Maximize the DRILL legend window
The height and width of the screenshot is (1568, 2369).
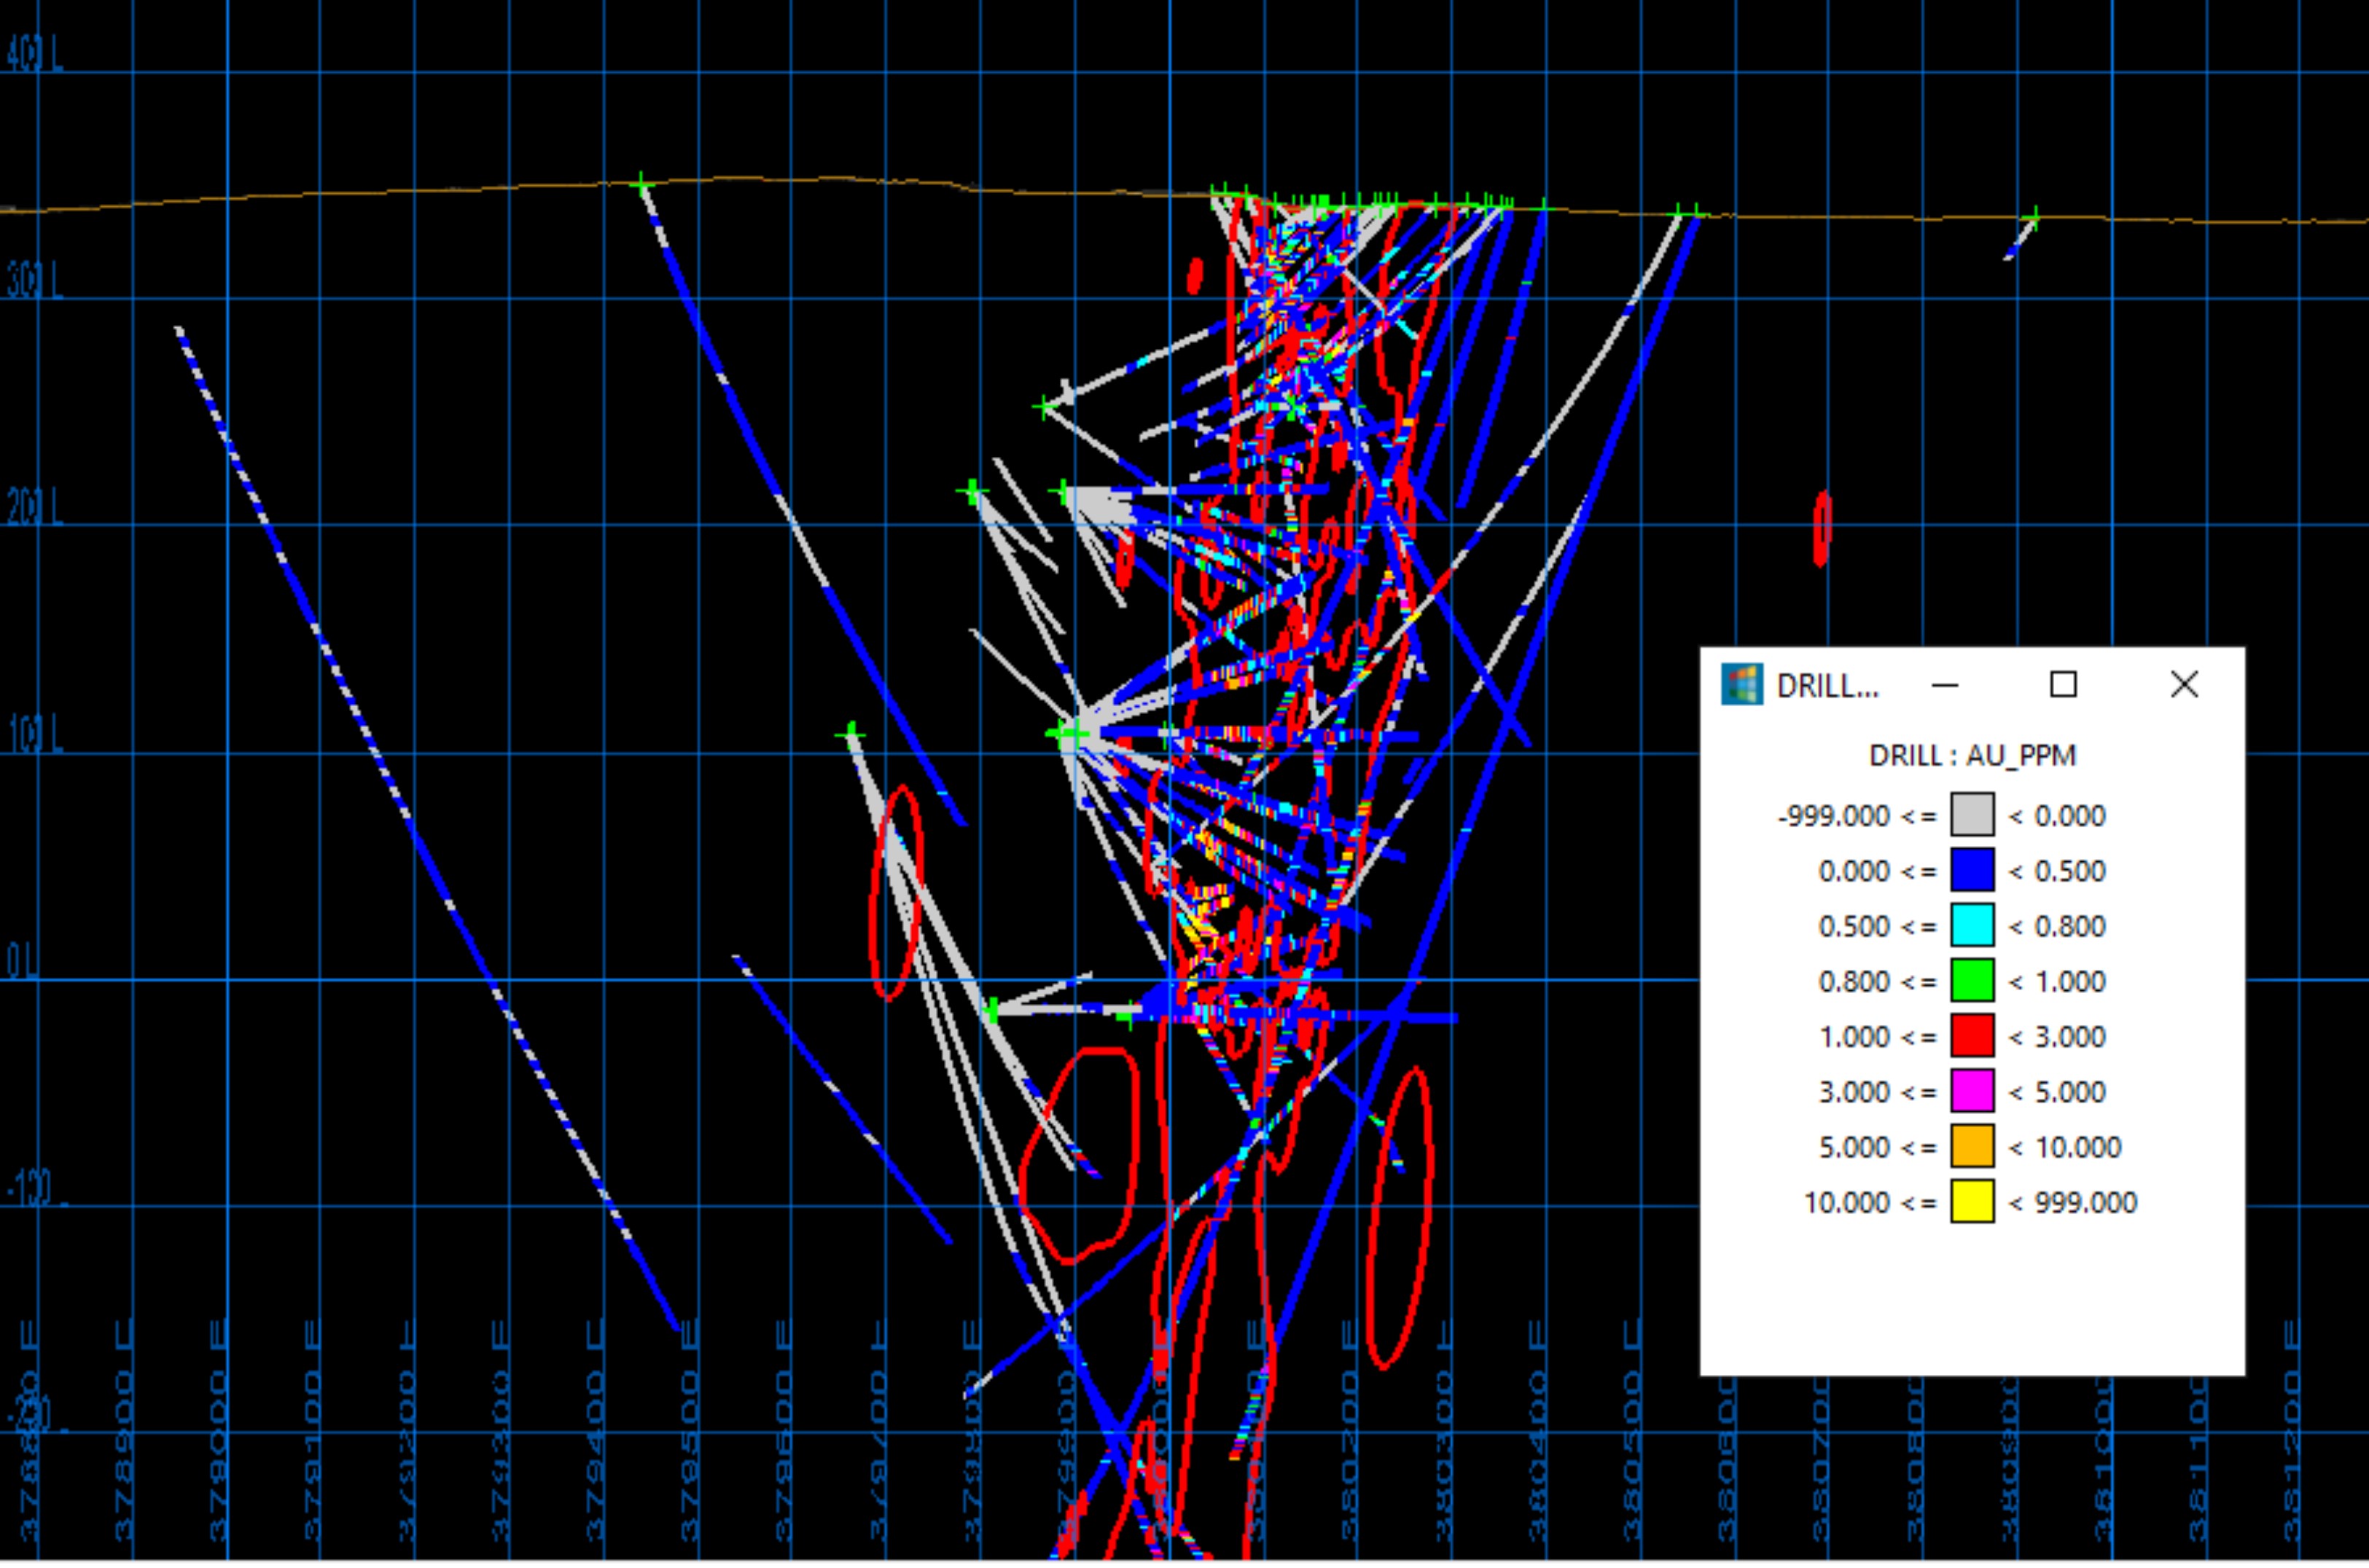coord(2063,685)
